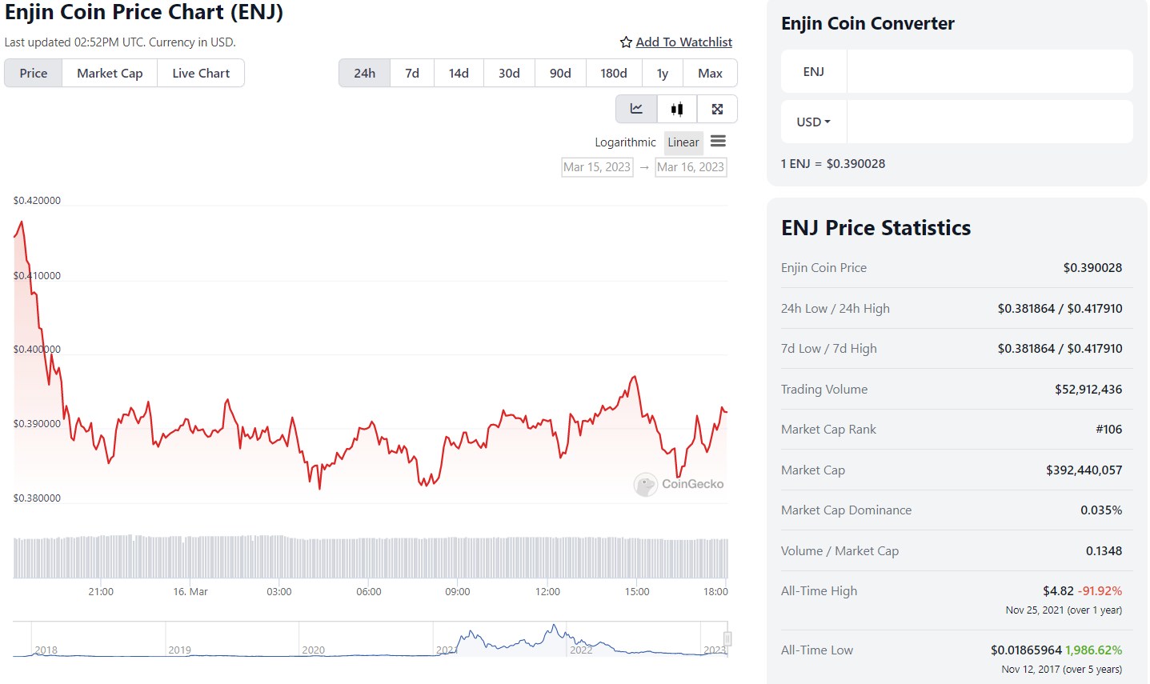
Task: Click the Volume / Market Cap 0.1348
Action: coord(1104,551)
